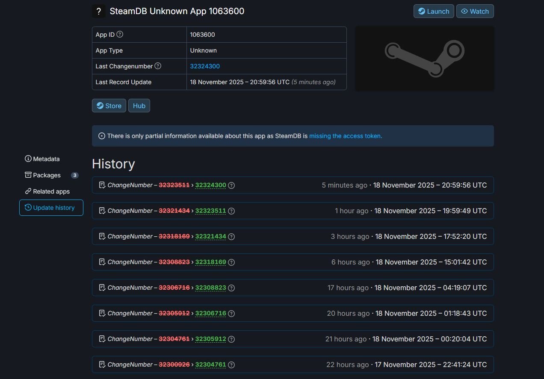544x379 pixels.
Task: Click the info circle icon in the access token banner
Action: pos(102,135)
